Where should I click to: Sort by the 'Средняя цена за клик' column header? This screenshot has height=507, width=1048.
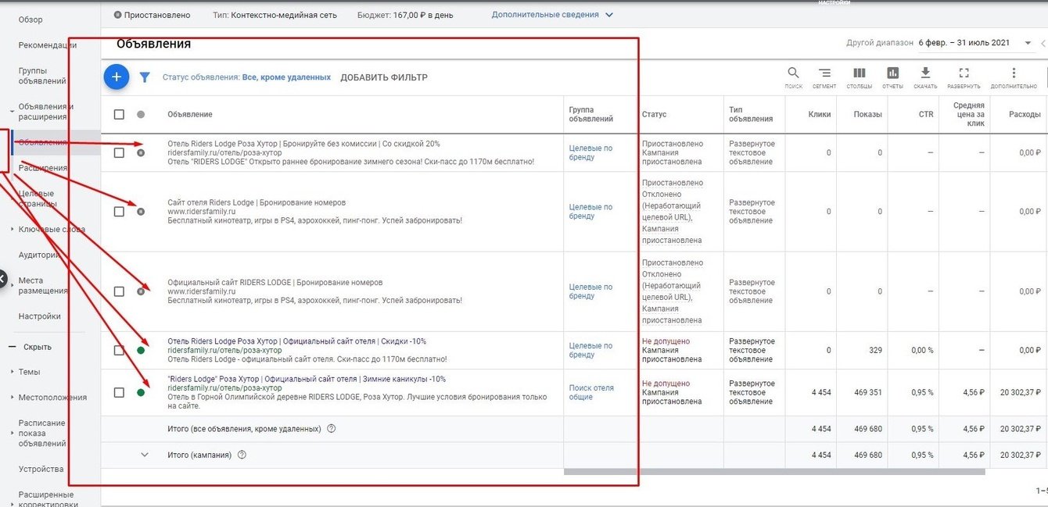(x=968, y=114)
